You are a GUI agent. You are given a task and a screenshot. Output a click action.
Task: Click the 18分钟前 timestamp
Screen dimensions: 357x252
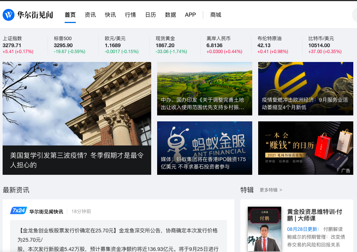pyautogui.click(x=81, y=212)
